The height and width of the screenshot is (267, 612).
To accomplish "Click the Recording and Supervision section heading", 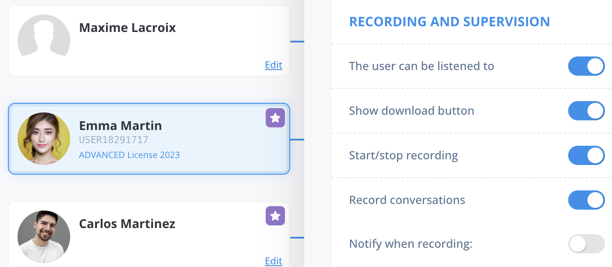I will (x=449, y=21).
